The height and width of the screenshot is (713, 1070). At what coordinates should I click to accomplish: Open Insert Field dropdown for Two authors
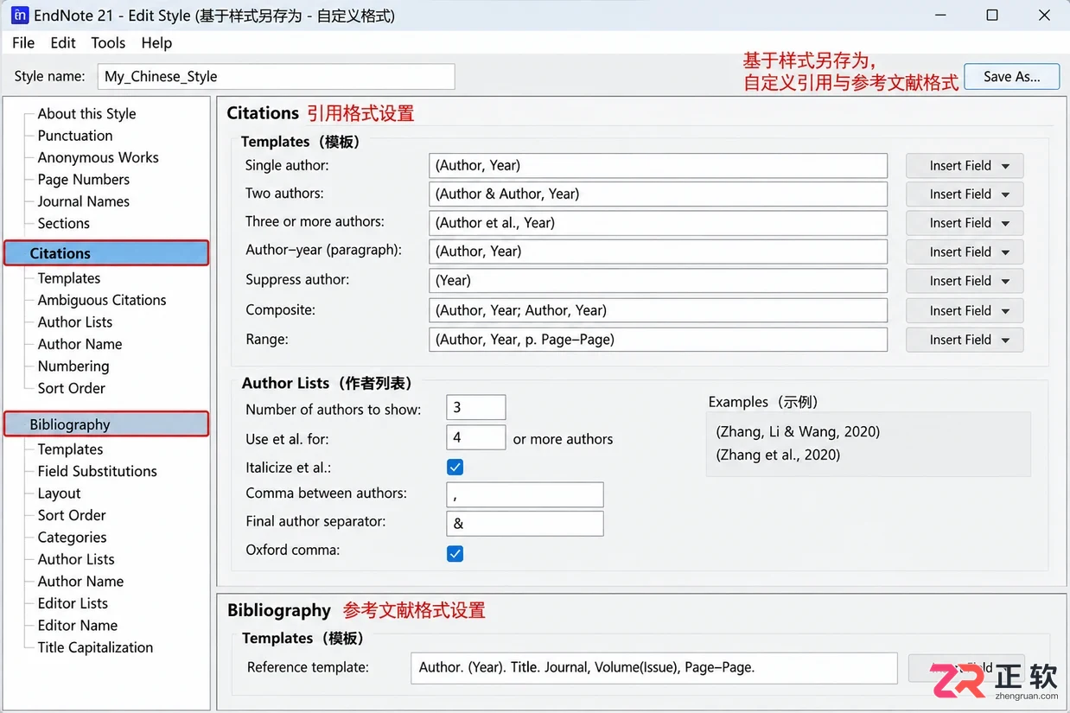click(x=965, y=194)
